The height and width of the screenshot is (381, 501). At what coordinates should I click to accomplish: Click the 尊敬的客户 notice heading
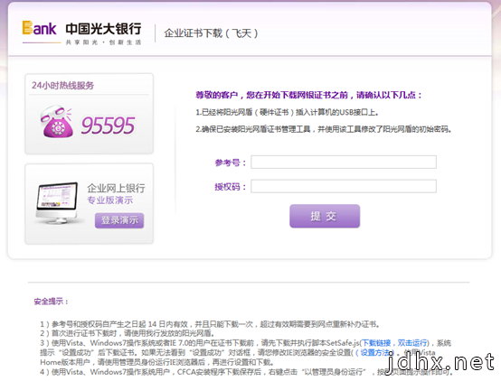click(x=308, y=95)
